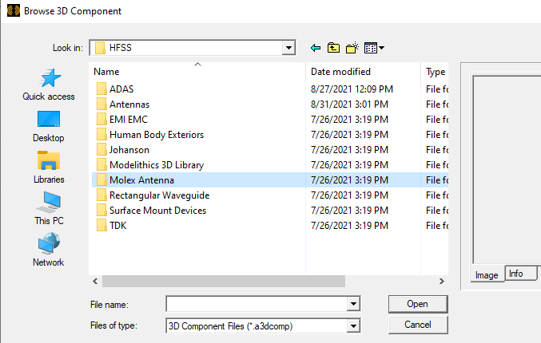Viewport: 541px width, 343px height.
Task: Select the Surface Mount Devices folder name
Action: [157, 210]
